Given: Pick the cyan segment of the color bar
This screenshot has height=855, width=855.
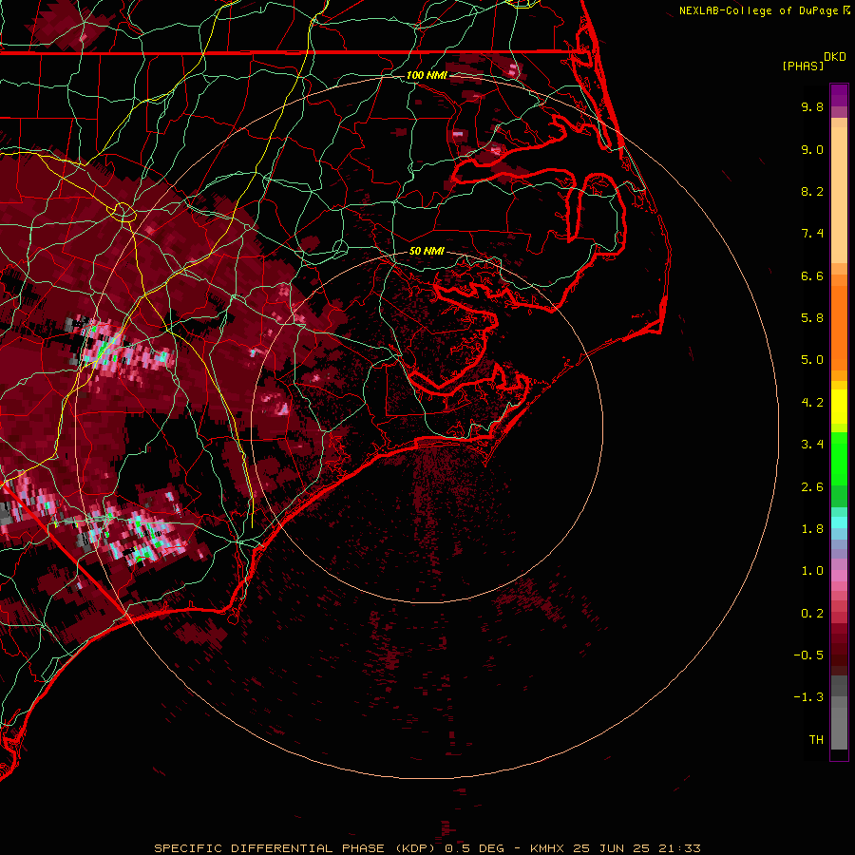Looking at the screenshot, I should point(839,522).
